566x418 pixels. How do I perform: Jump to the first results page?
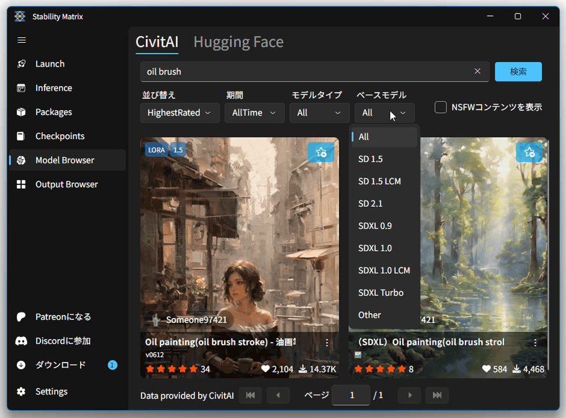[251, 395]
